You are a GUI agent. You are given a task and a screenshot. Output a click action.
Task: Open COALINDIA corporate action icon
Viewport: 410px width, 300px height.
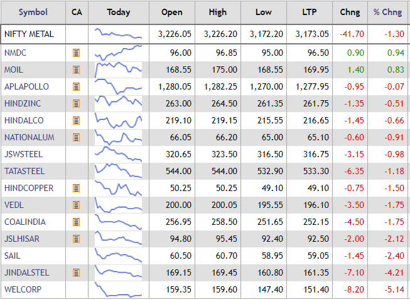pos(77,222)
